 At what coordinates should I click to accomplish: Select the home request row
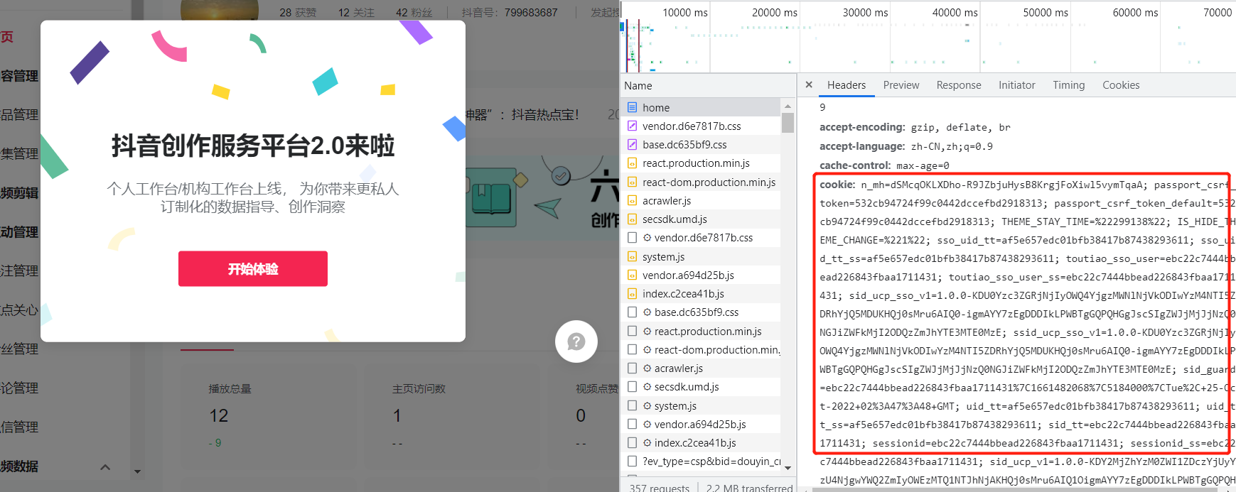coord(701,107)
